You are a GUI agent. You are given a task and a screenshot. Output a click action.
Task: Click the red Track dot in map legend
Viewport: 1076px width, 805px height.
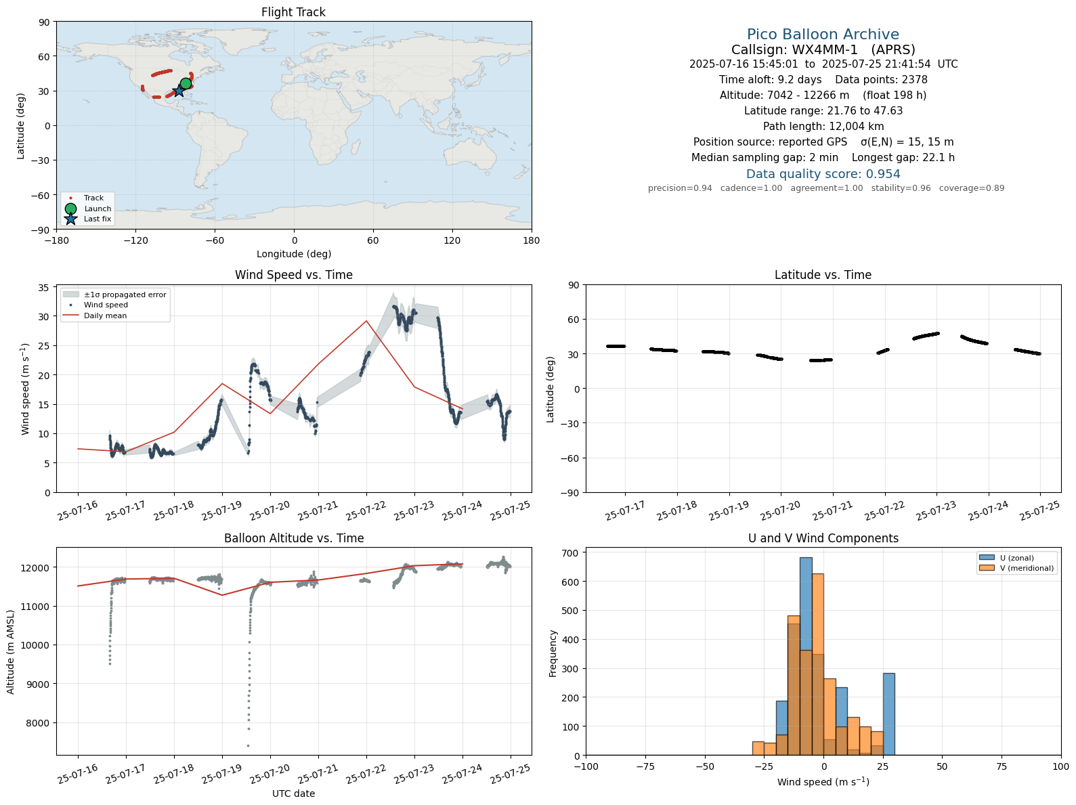pyautogui.click(x=70, y=198)
